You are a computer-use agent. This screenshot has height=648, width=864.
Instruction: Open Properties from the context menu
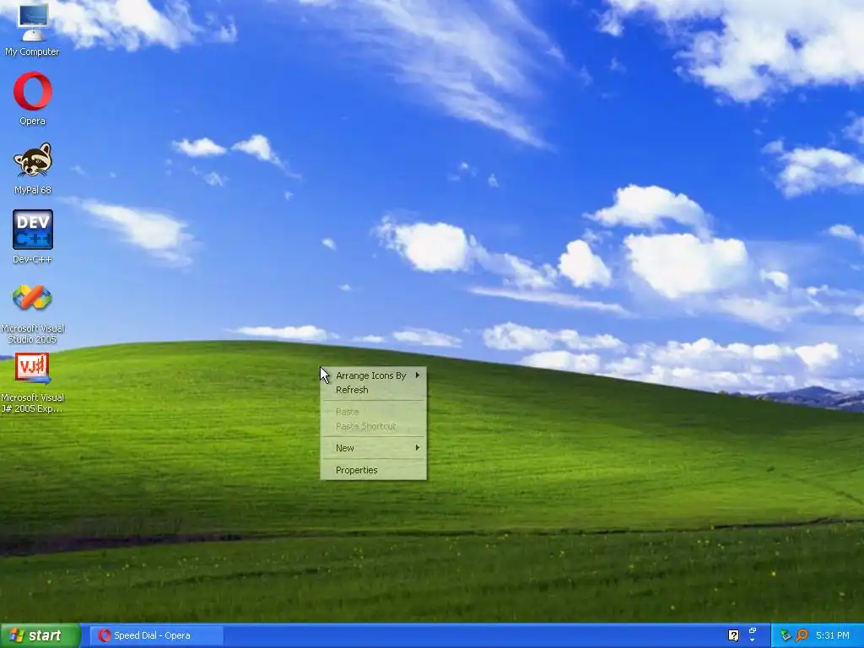pos(374,470)
